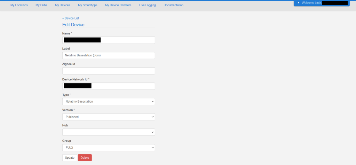Screen dimensions: 356x165
Task: Open the empty Hub dropdown
Action: (x=109, y=132)
